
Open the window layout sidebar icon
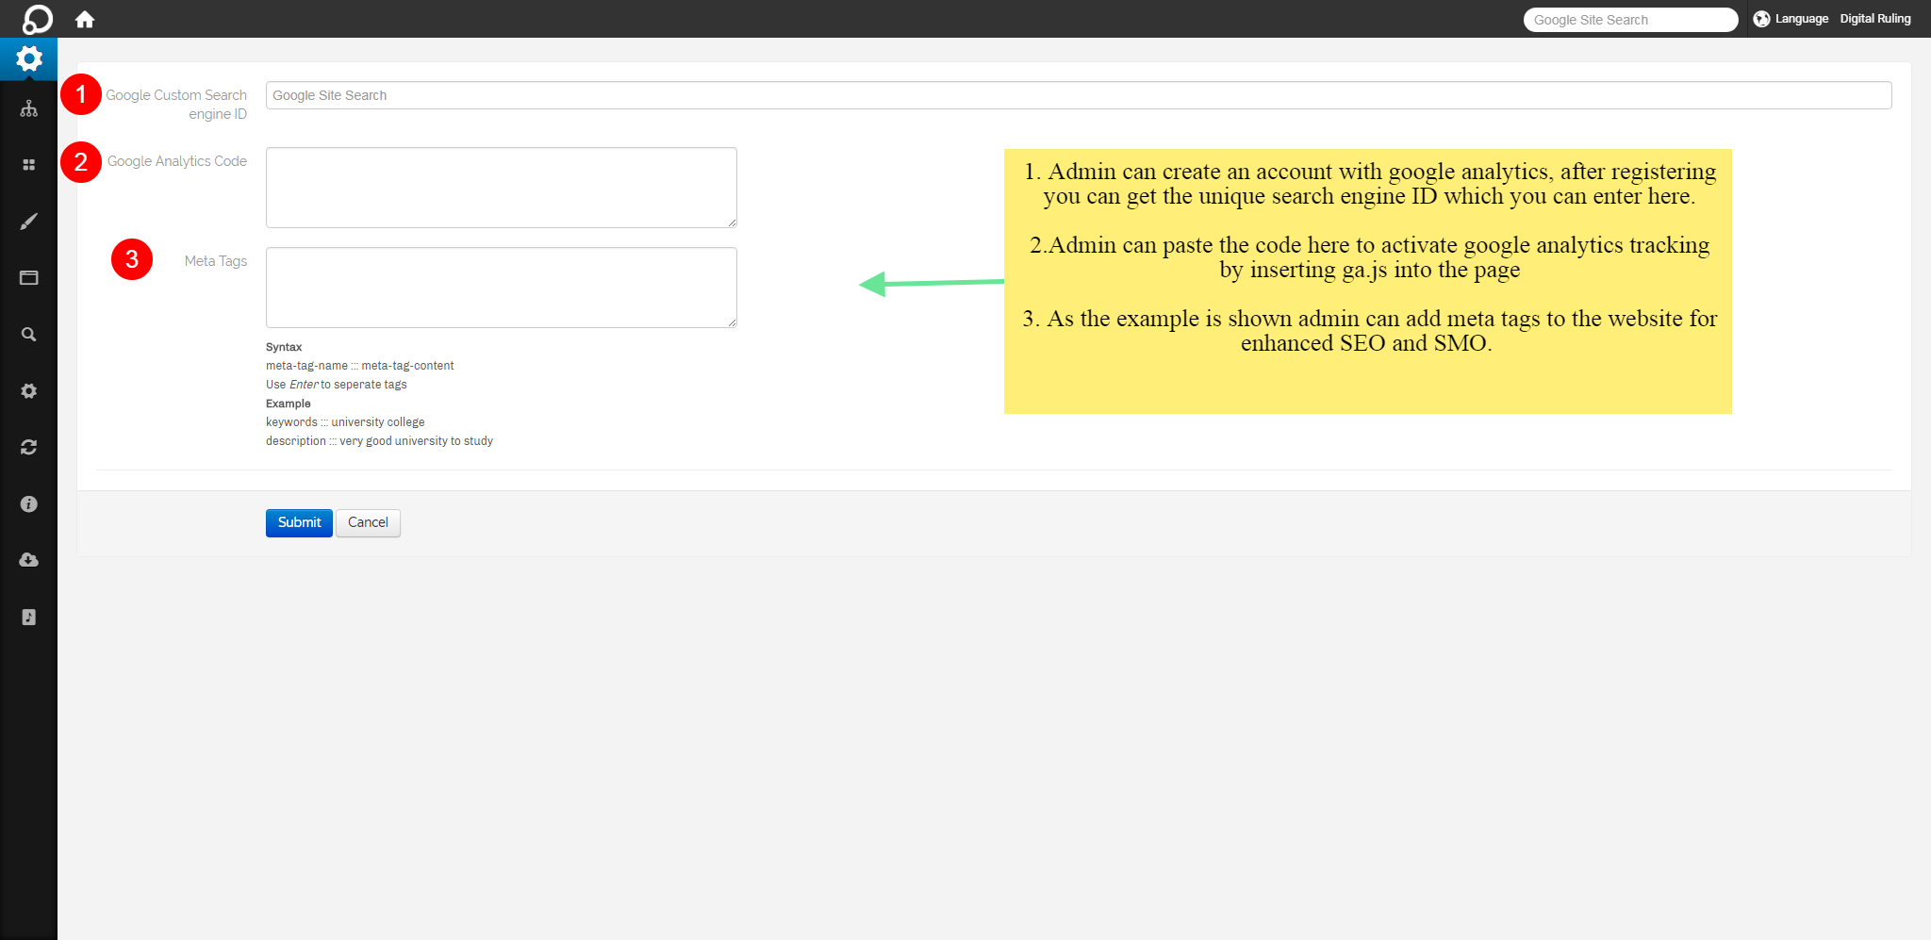(x=29, y=278)
